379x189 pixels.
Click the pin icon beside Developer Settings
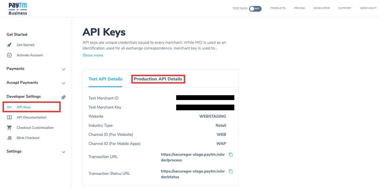tap(64, 97)
